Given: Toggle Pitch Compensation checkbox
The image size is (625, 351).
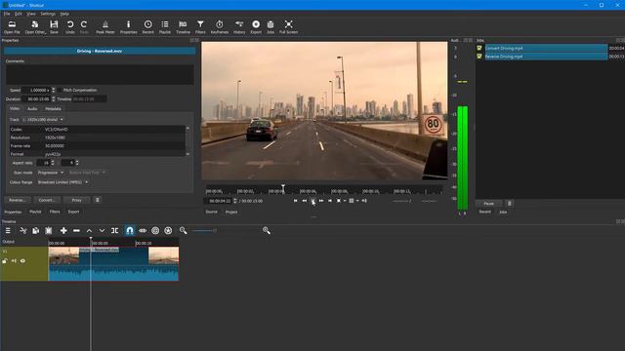Looking at the screenshot, I should coord(61,91).
